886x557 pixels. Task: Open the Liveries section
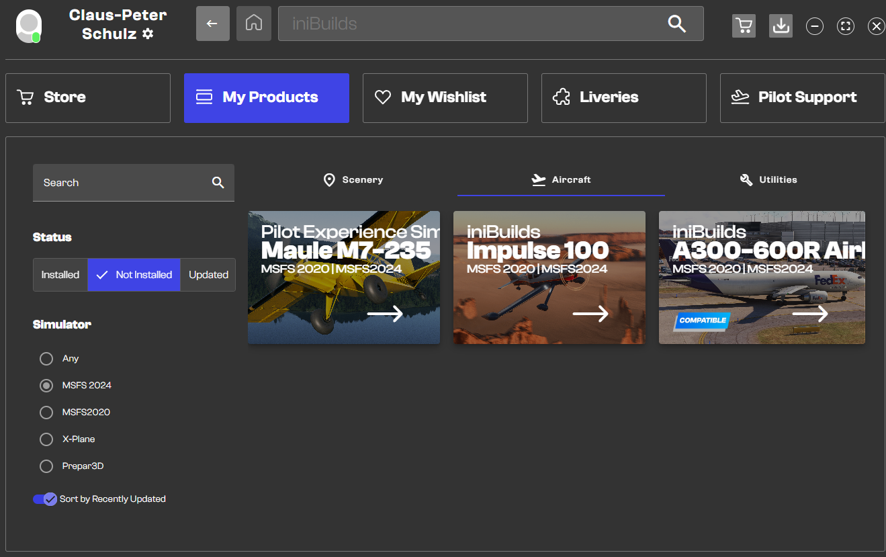pos(623,98)
